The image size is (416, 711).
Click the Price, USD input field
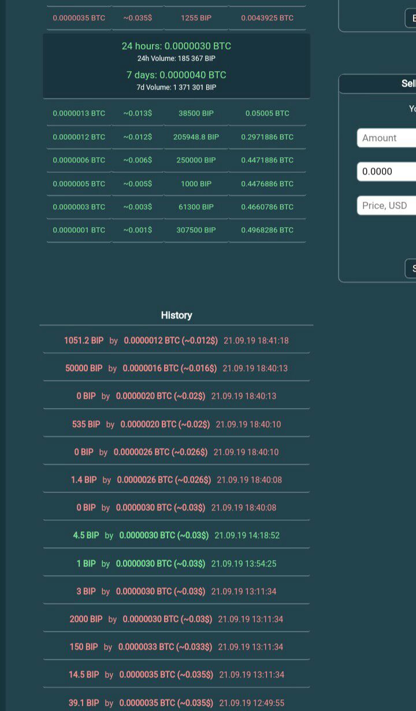(387, 205)
